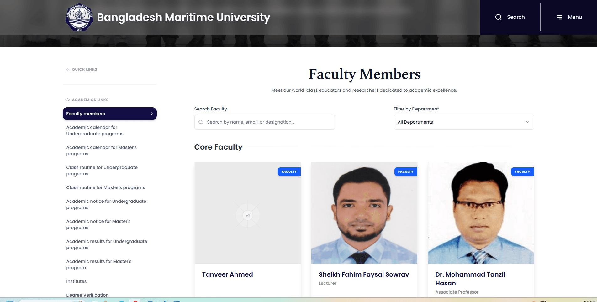597x302 pixels.
Task: Click FACULTY badge on Sheikh Fahim card
Action: pos(406,172)
